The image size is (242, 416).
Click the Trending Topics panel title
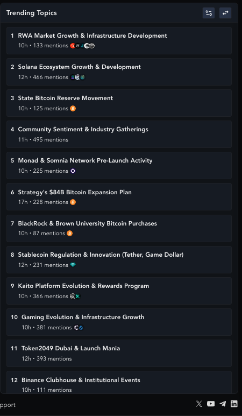[32, 13]
